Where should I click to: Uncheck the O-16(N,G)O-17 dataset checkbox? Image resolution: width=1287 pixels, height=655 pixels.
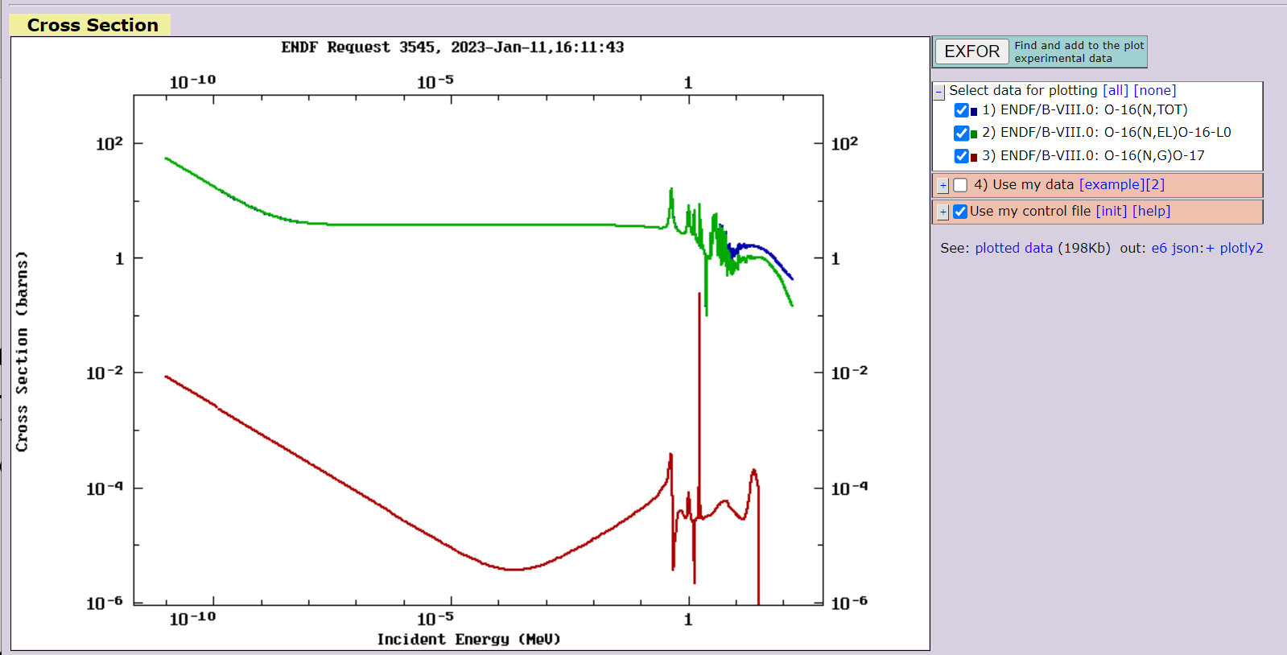point(961,156)
